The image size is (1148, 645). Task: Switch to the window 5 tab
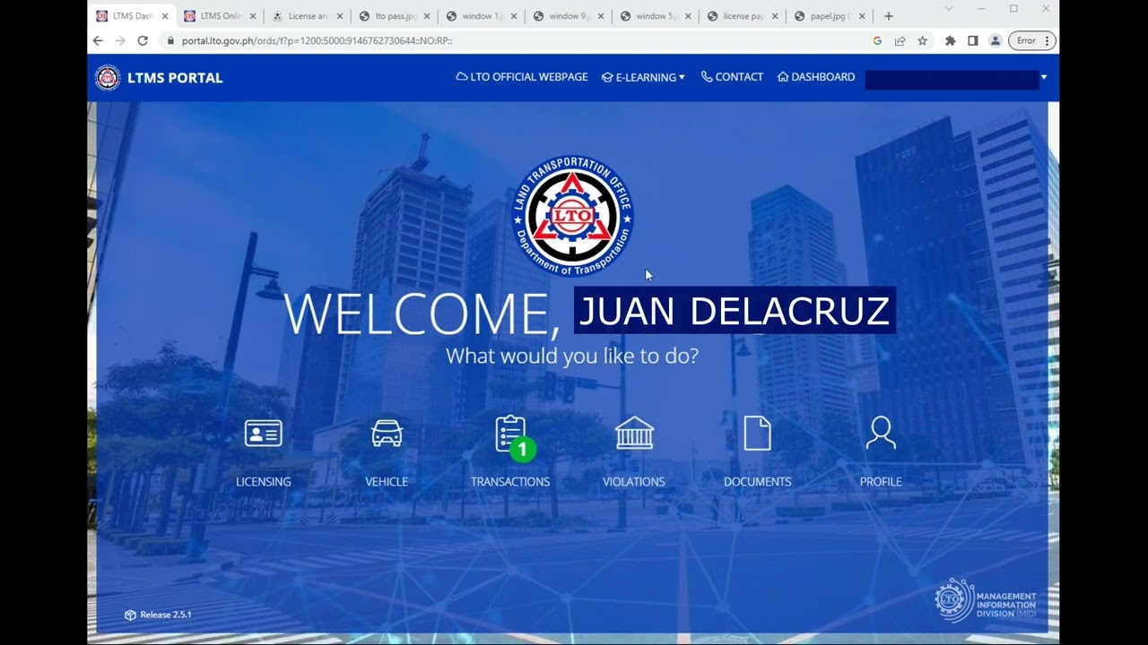click(657, 16)
